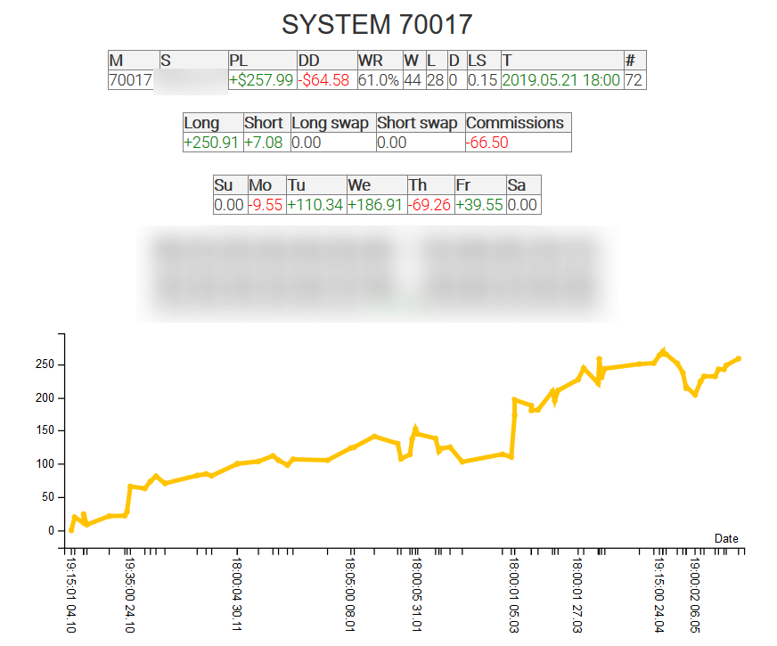
Task: Select the Th weekday header
Action: click(430, 185)
